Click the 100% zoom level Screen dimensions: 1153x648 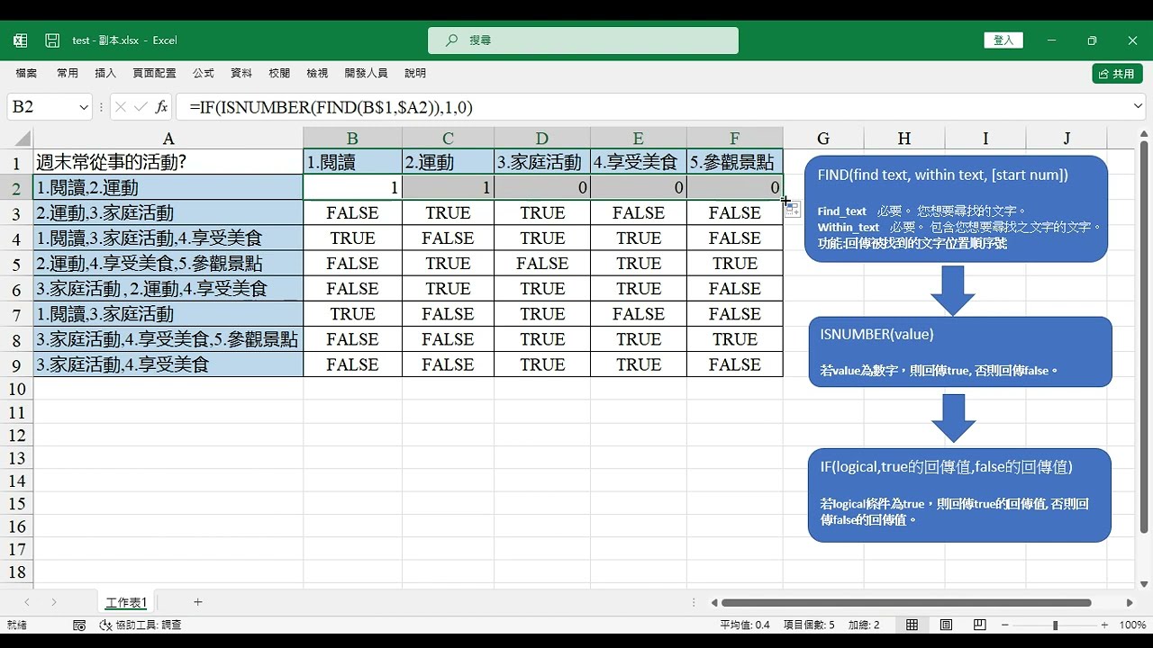pos(1132,625)
